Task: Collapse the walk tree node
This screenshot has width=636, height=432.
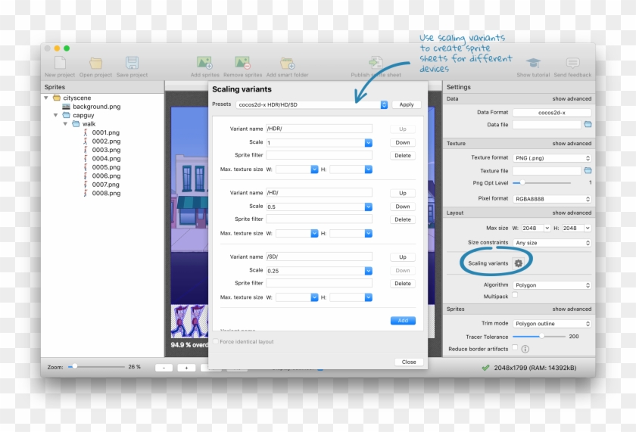Action: pyautogui.click(x=65, y=123)
